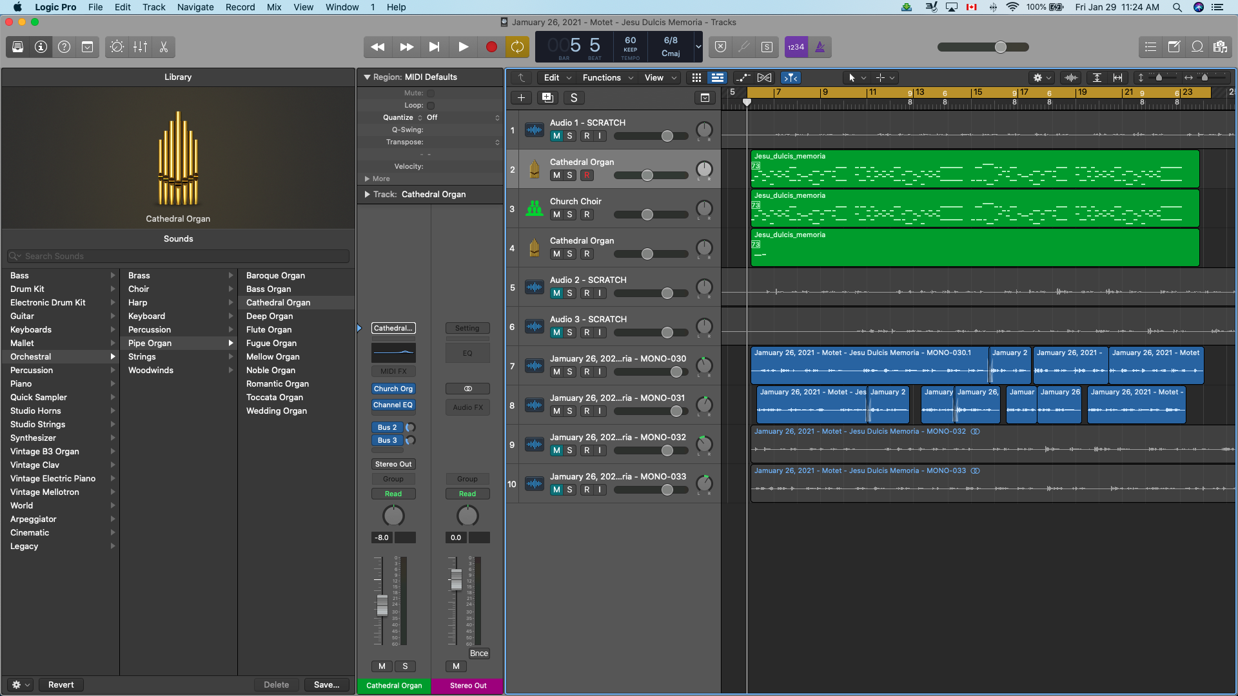Open List Editors button
This screenshot has height=696, width=1238.
(x=1150, y=47)
